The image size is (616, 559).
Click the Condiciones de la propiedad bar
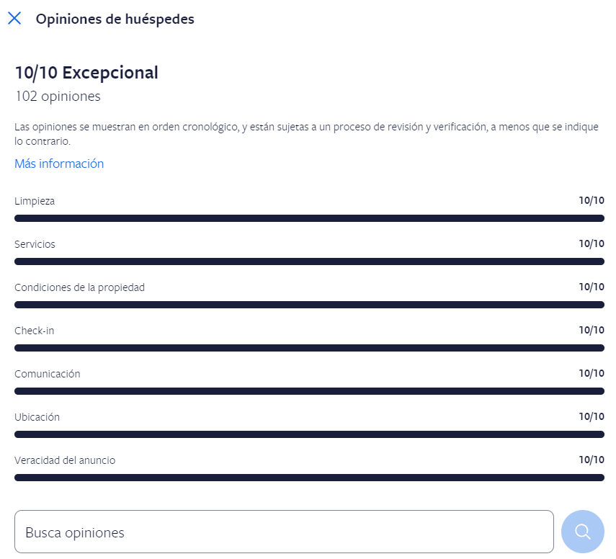pos(309,305)
